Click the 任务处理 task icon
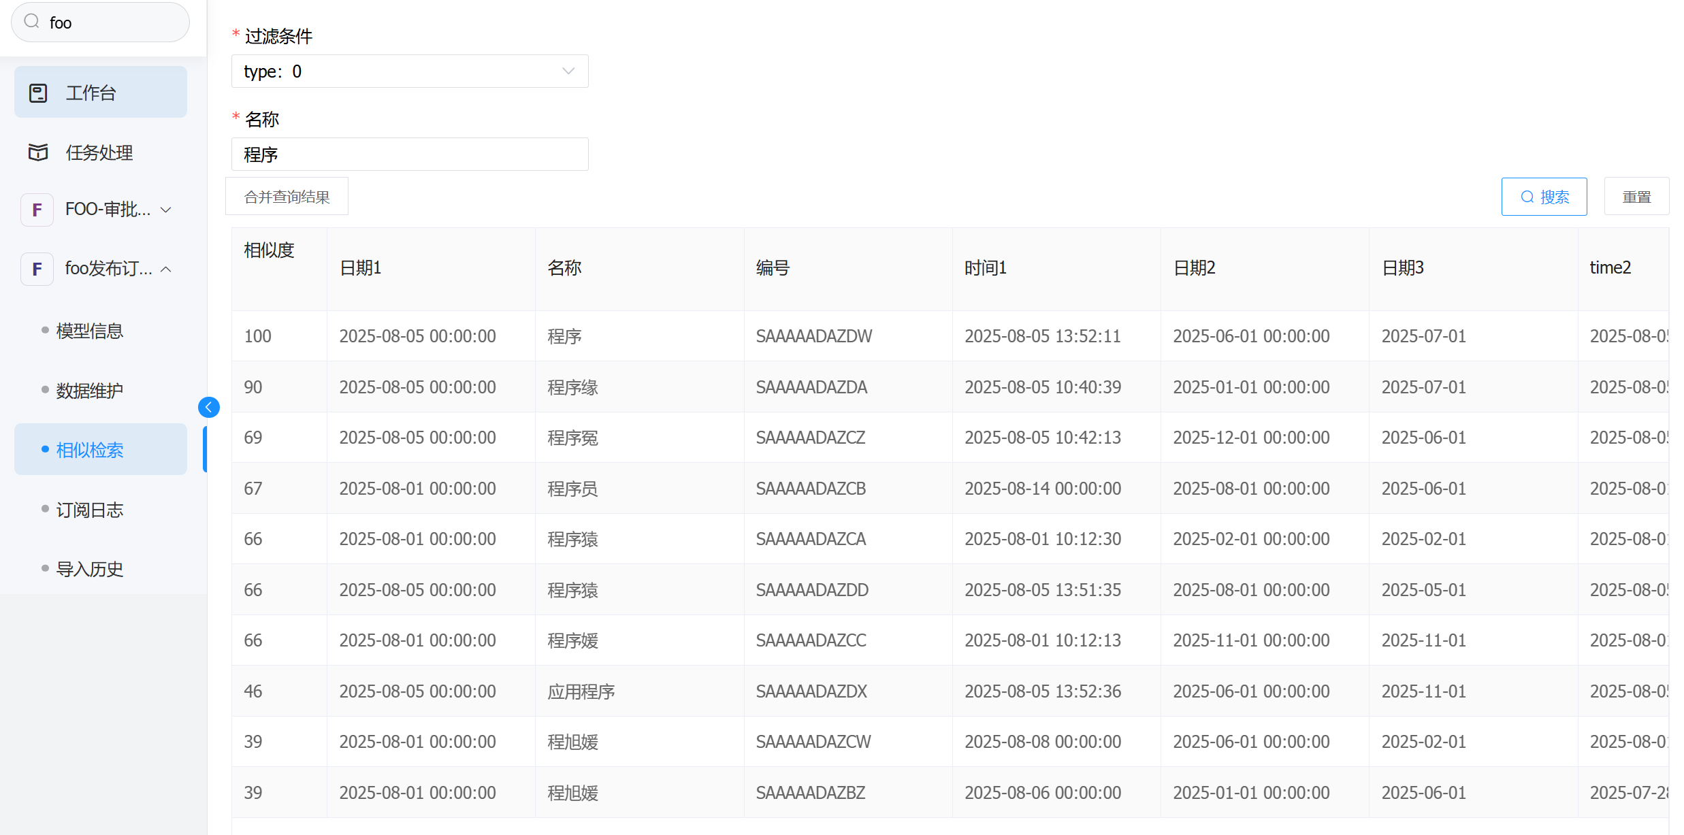Image resolution: width=1684 pixels, height=835 pixels. point(38,152)
